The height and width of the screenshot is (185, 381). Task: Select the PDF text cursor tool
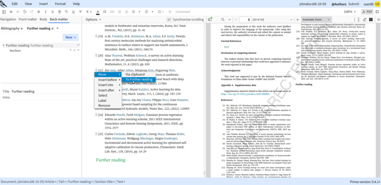[x=359, y=19]
